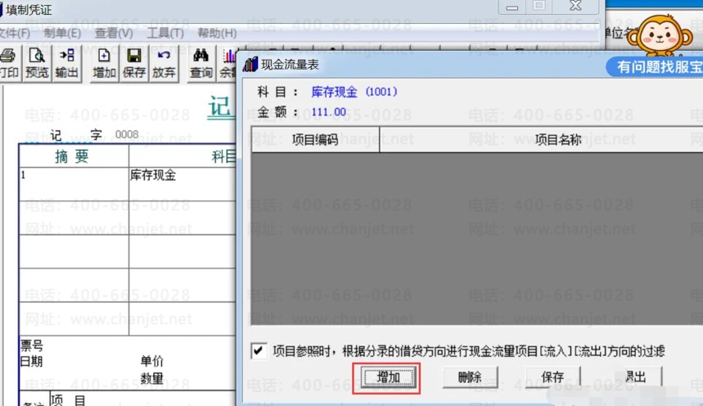703x406 pixels.
Task: Click the balance chart icon in toolbar
Action: 229,63
